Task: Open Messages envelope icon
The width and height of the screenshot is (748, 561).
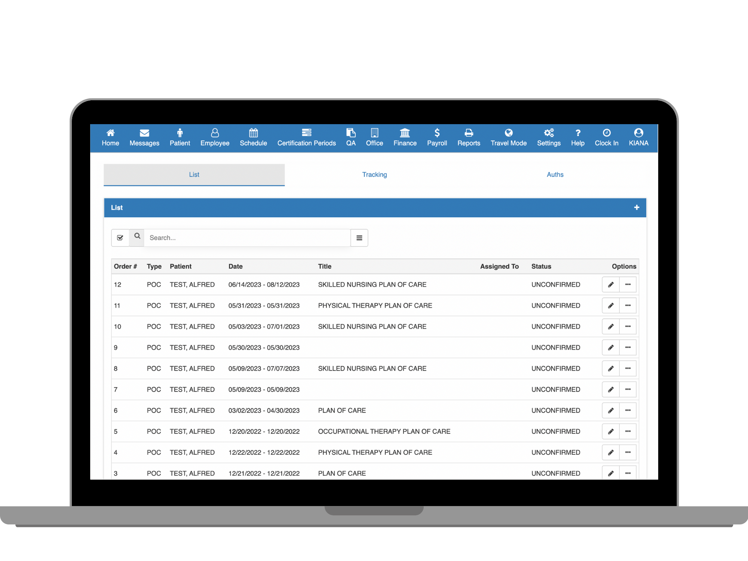Action: 144,133
